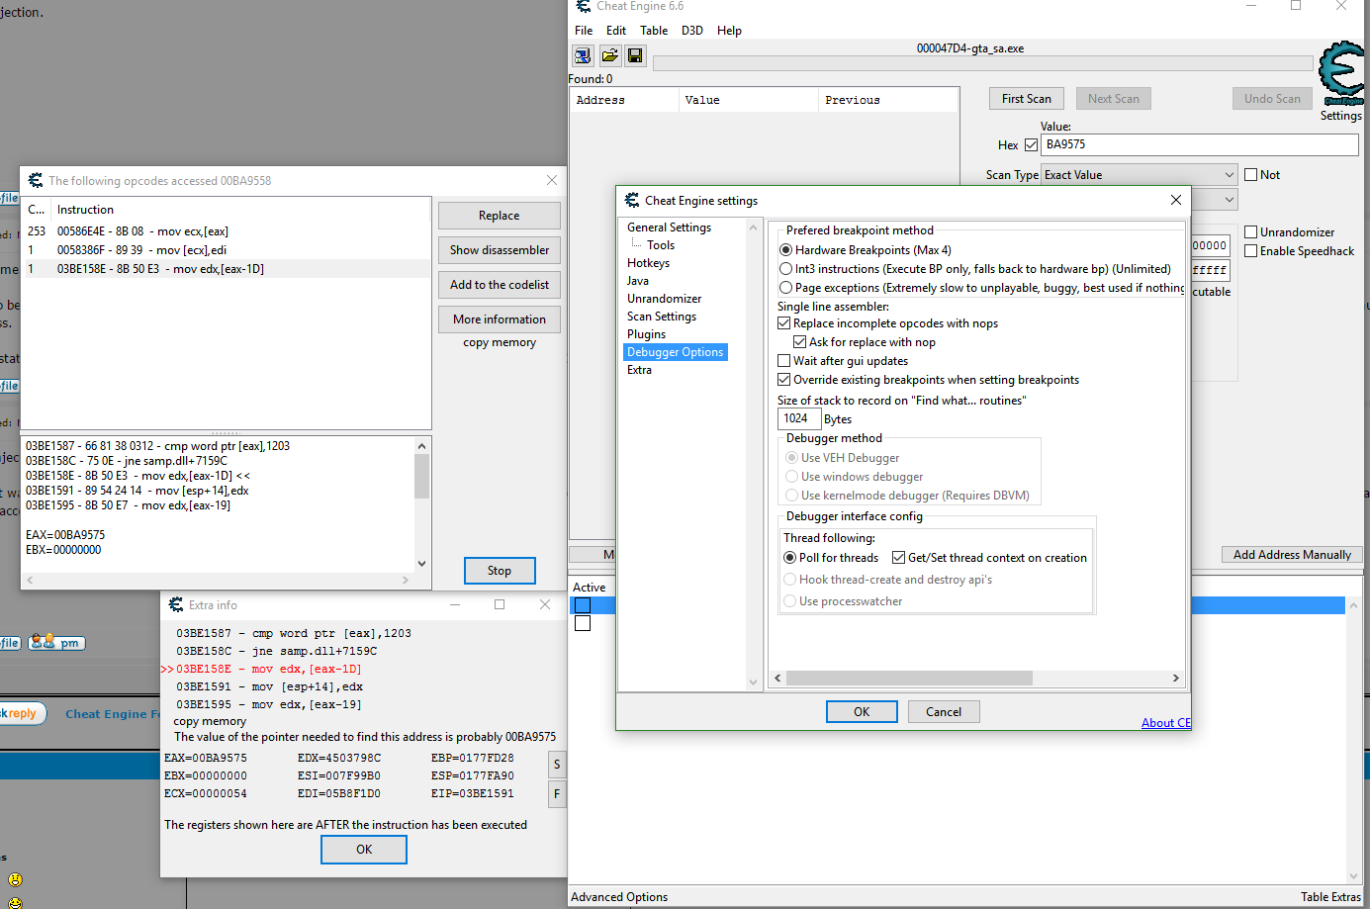Open the Table menu
The height and width of the screenshot is (909, 1370).
(x=653, y=31)
